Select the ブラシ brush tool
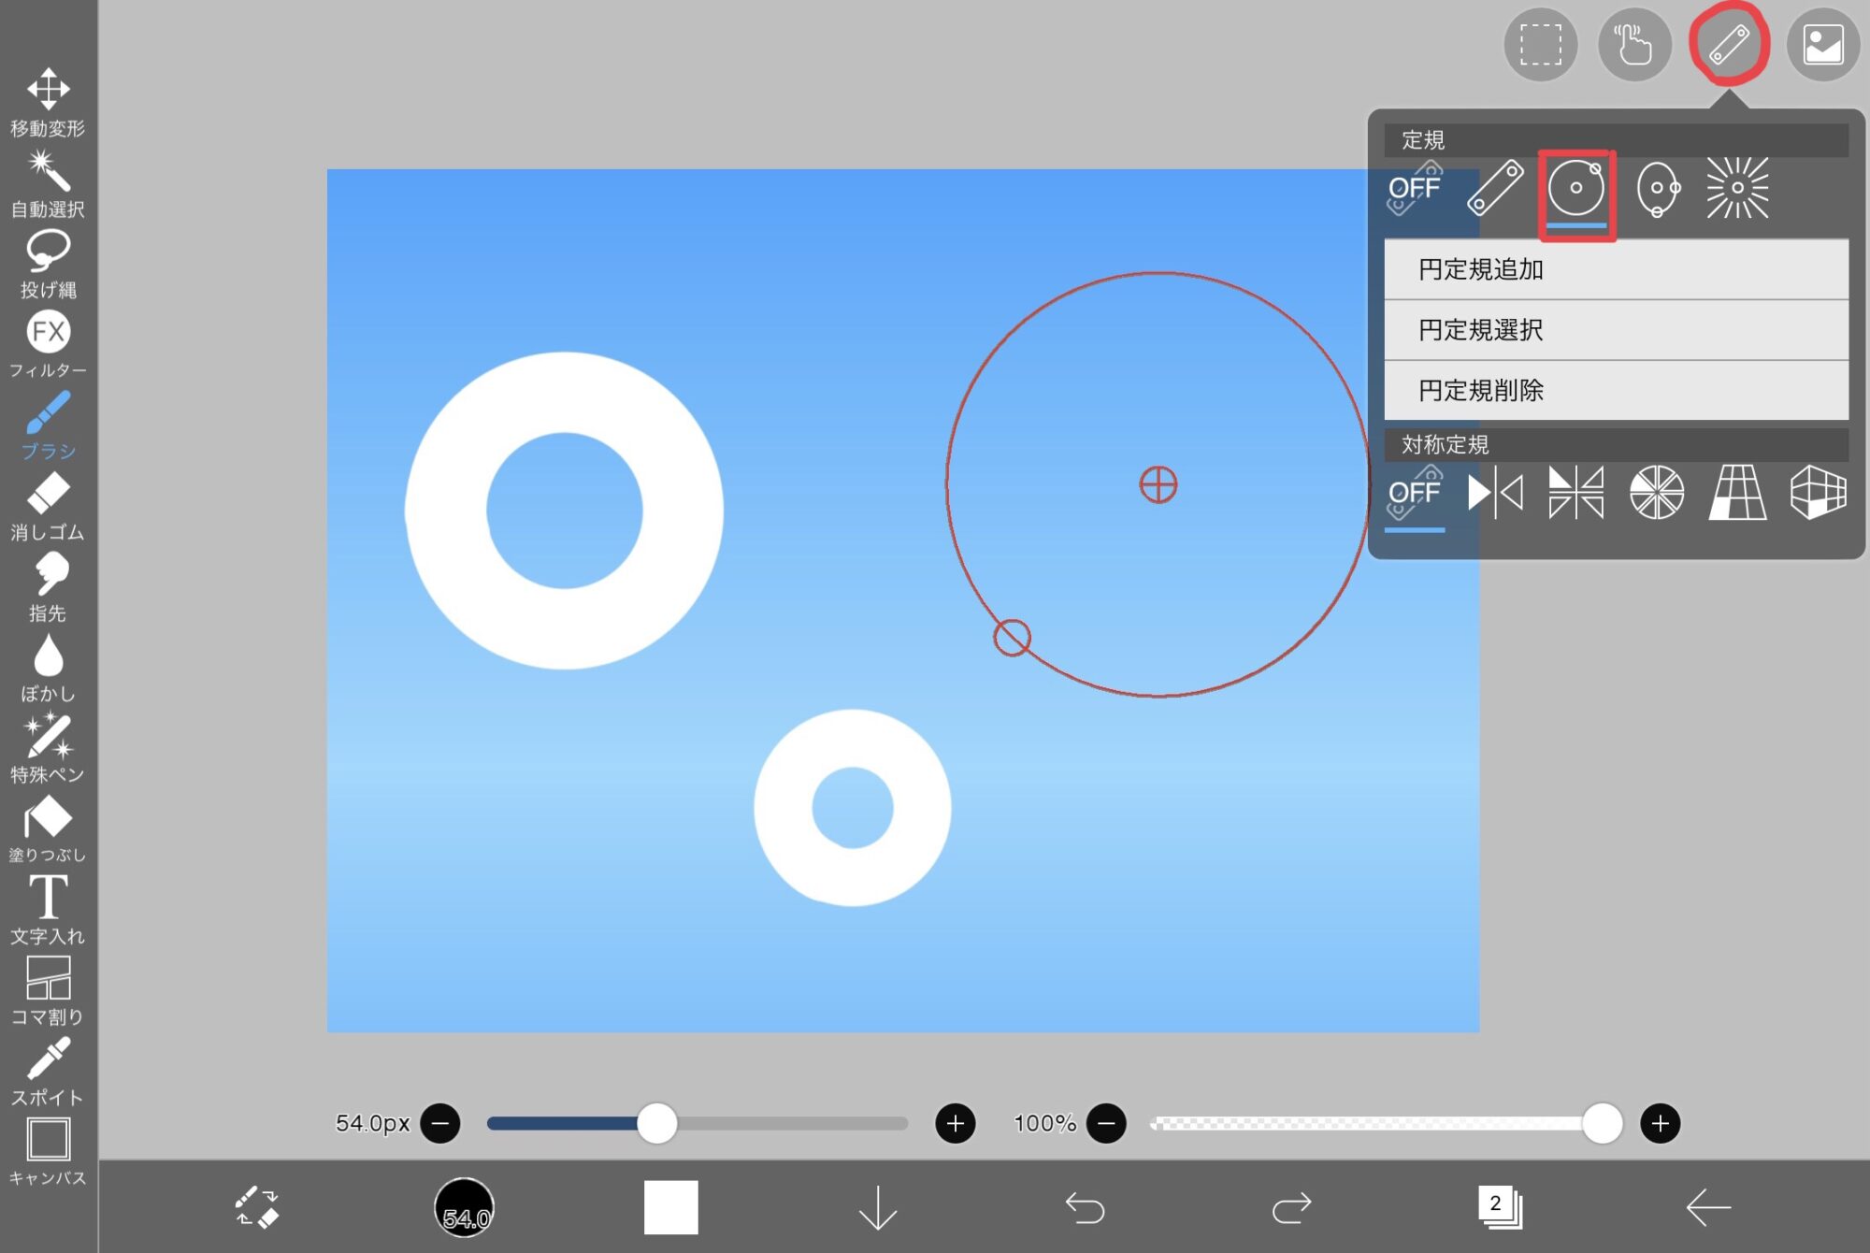1870x1253 pixels. (48, 425)
